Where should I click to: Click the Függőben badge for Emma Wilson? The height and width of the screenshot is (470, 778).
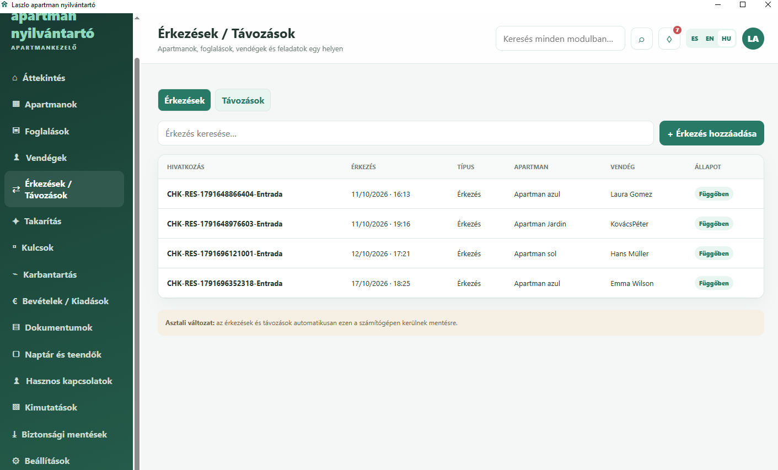(713, 283)
